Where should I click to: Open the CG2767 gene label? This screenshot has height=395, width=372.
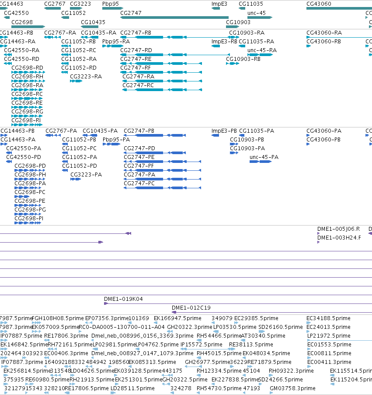click(x=55, y=4)
